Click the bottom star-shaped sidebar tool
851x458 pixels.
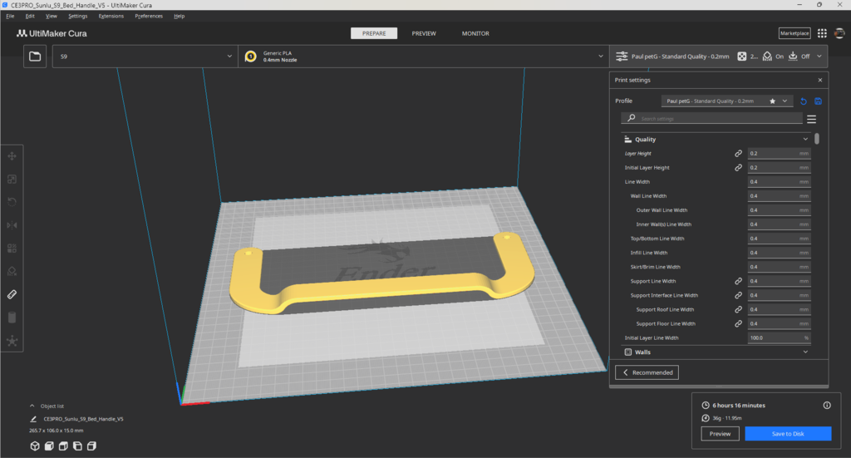12,341
